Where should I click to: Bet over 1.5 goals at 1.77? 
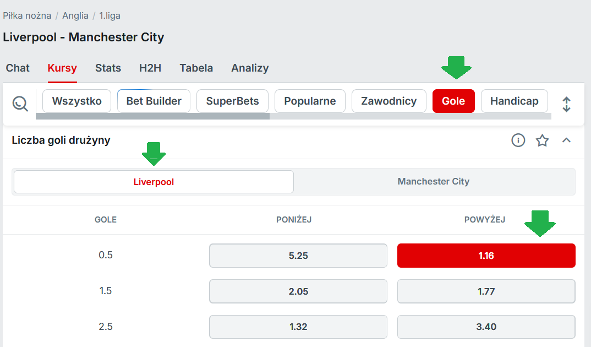click(486, 291)
